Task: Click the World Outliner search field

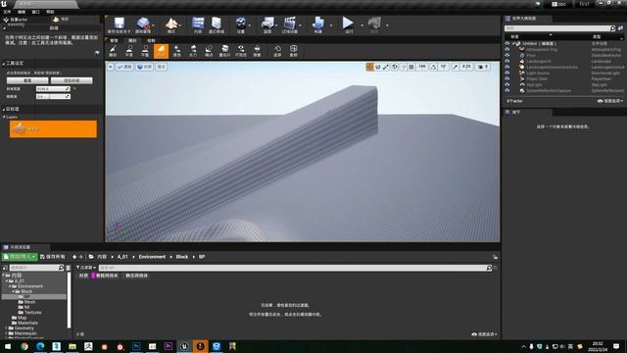Action: [x=559, y=28]
